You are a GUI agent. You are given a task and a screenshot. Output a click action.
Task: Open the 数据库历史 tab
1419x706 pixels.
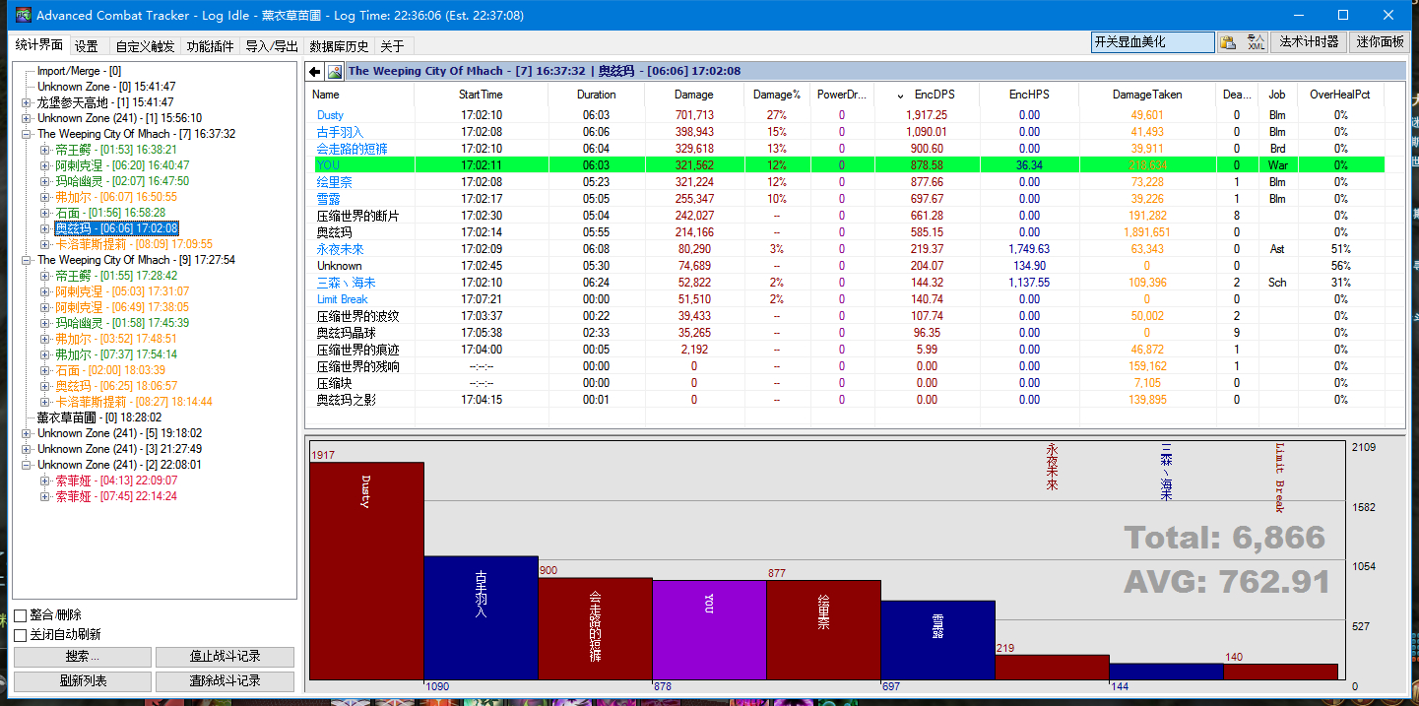339,46
